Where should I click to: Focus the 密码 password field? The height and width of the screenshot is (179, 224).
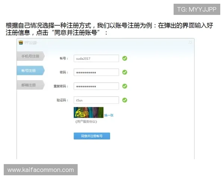(96, 72)
